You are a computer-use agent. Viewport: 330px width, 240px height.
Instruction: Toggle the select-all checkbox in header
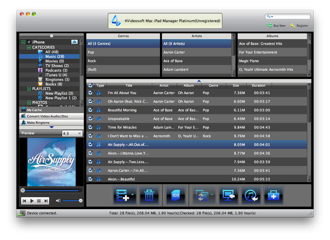click(x=91, y=85)
